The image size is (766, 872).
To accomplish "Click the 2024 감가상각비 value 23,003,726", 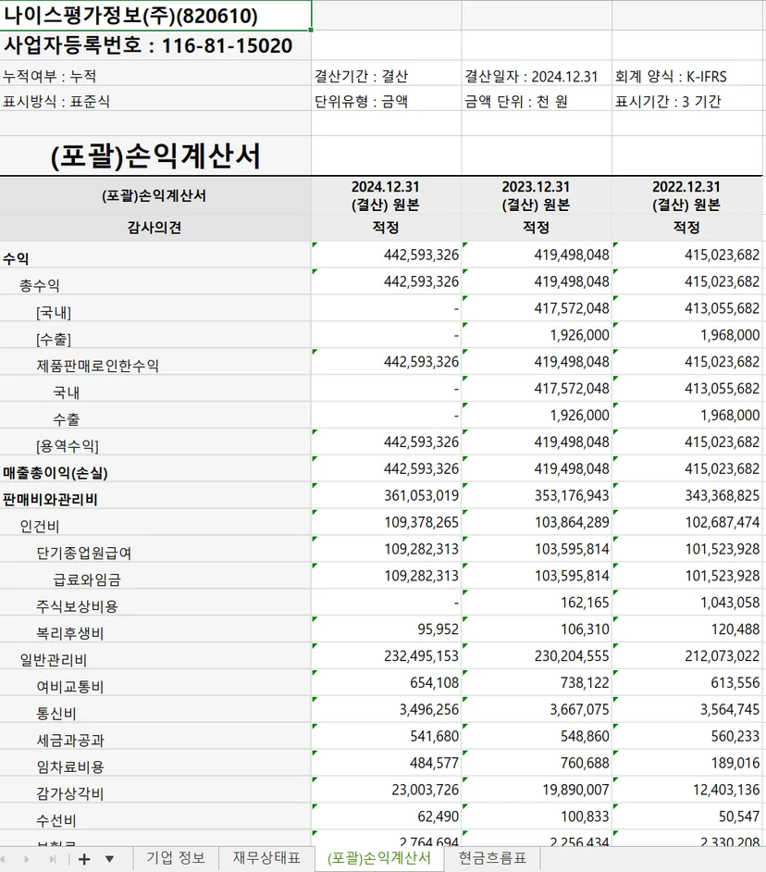I will (x=387, y=790).
